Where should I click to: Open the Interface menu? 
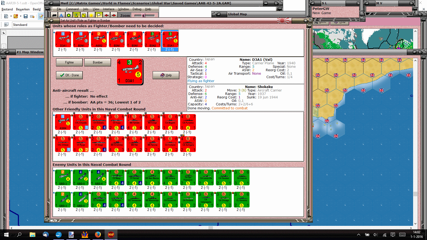pos(109,9)
